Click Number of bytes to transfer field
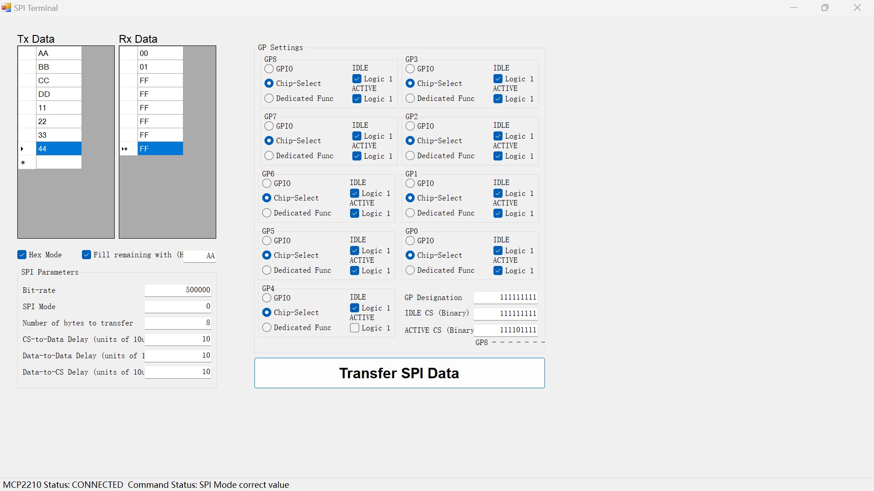 coord(178,323)
